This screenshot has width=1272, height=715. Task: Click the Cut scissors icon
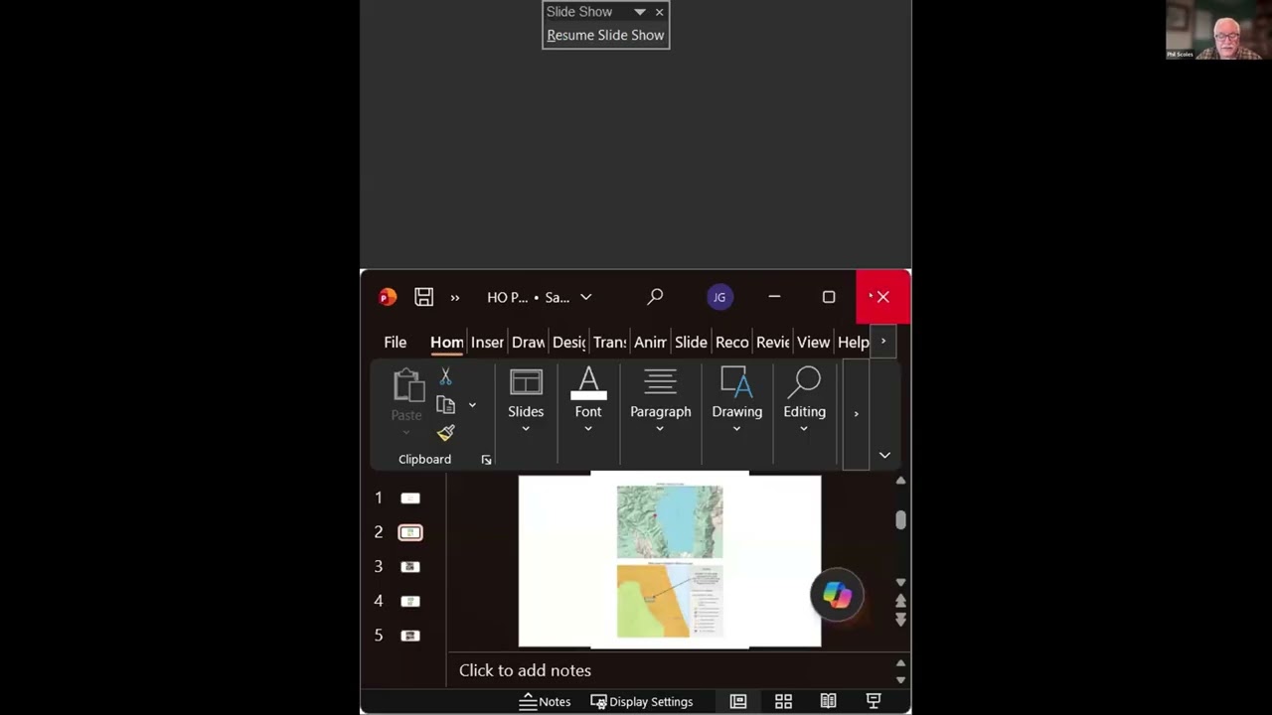[x=445, y=376]
